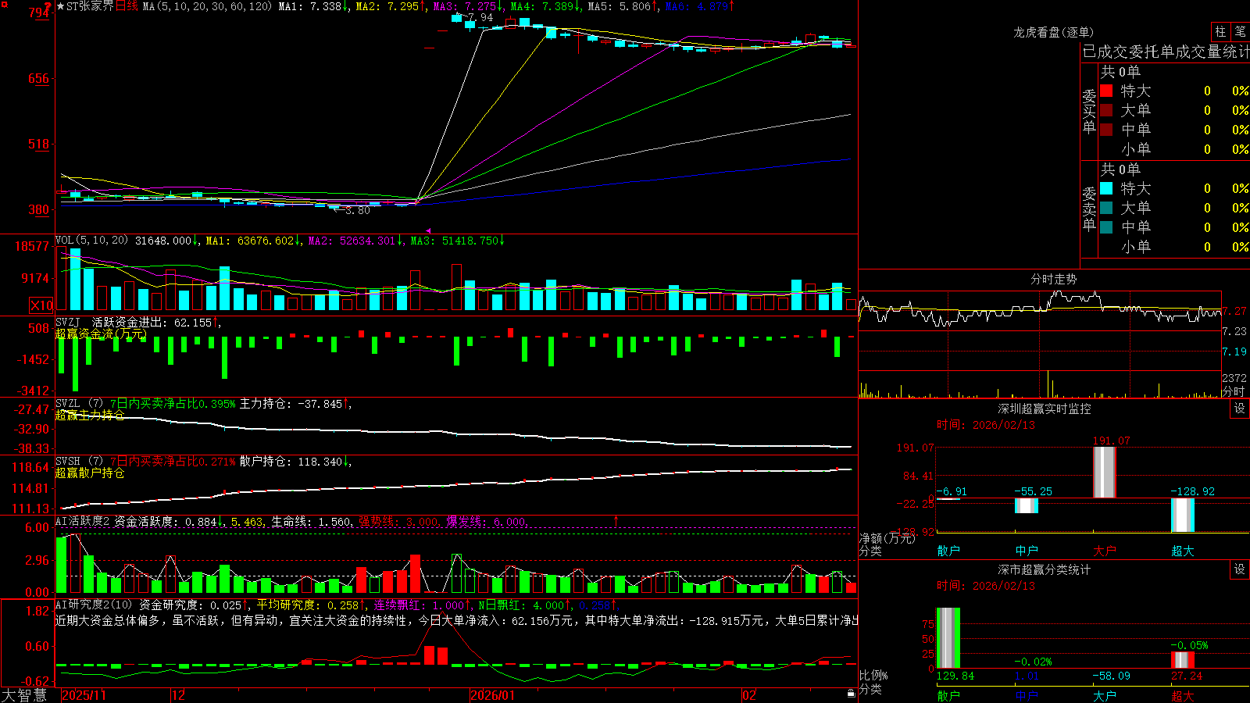This screenshot has width=1250, height=703.
Task: Click the 超赢主力持仓 label
Action: [x=90, y=415]
